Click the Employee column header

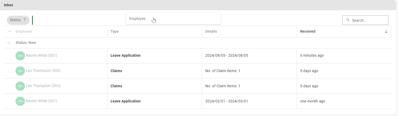[x=24, y=31]
